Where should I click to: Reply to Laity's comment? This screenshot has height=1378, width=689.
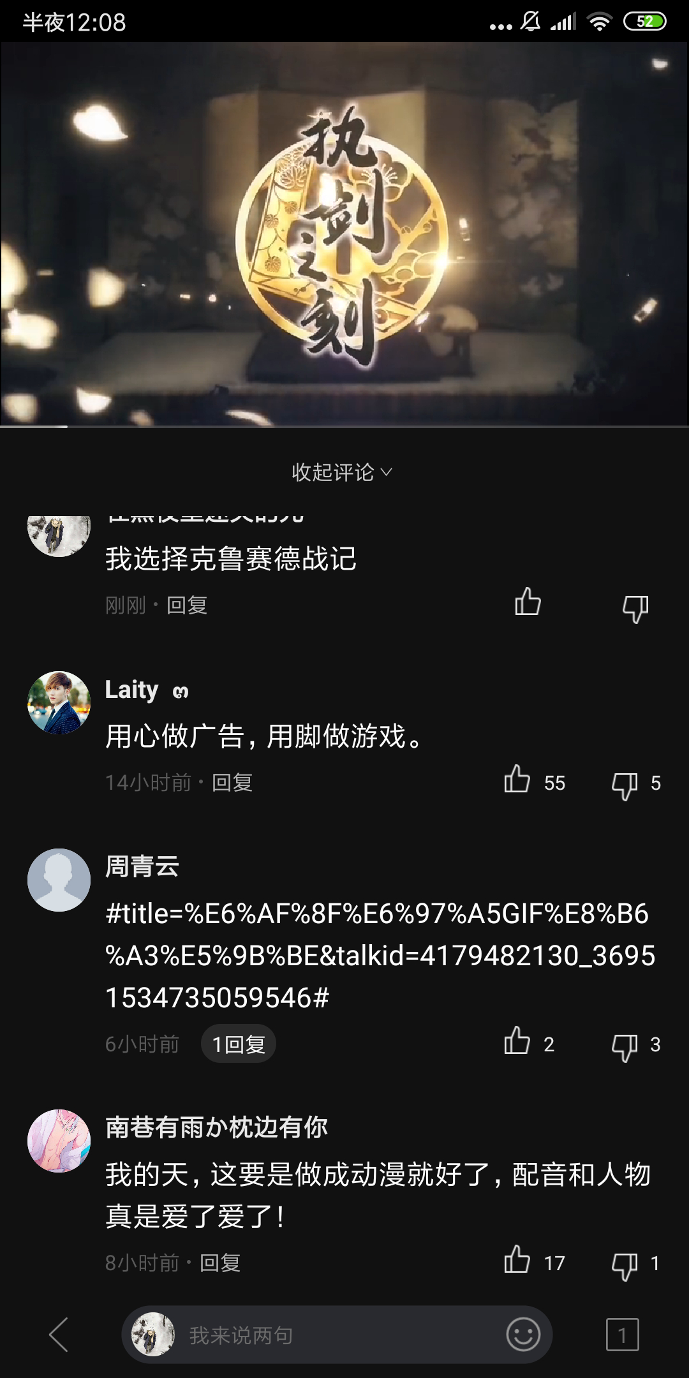232,782
